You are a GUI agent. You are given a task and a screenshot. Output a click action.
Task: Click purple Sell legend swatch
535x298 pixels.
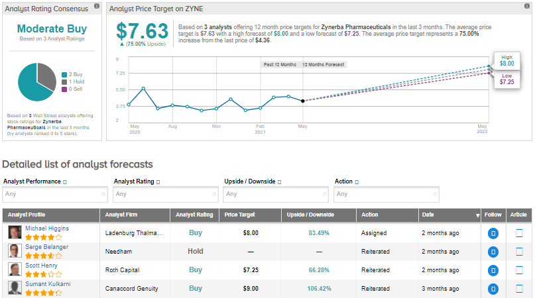(64, 89)
